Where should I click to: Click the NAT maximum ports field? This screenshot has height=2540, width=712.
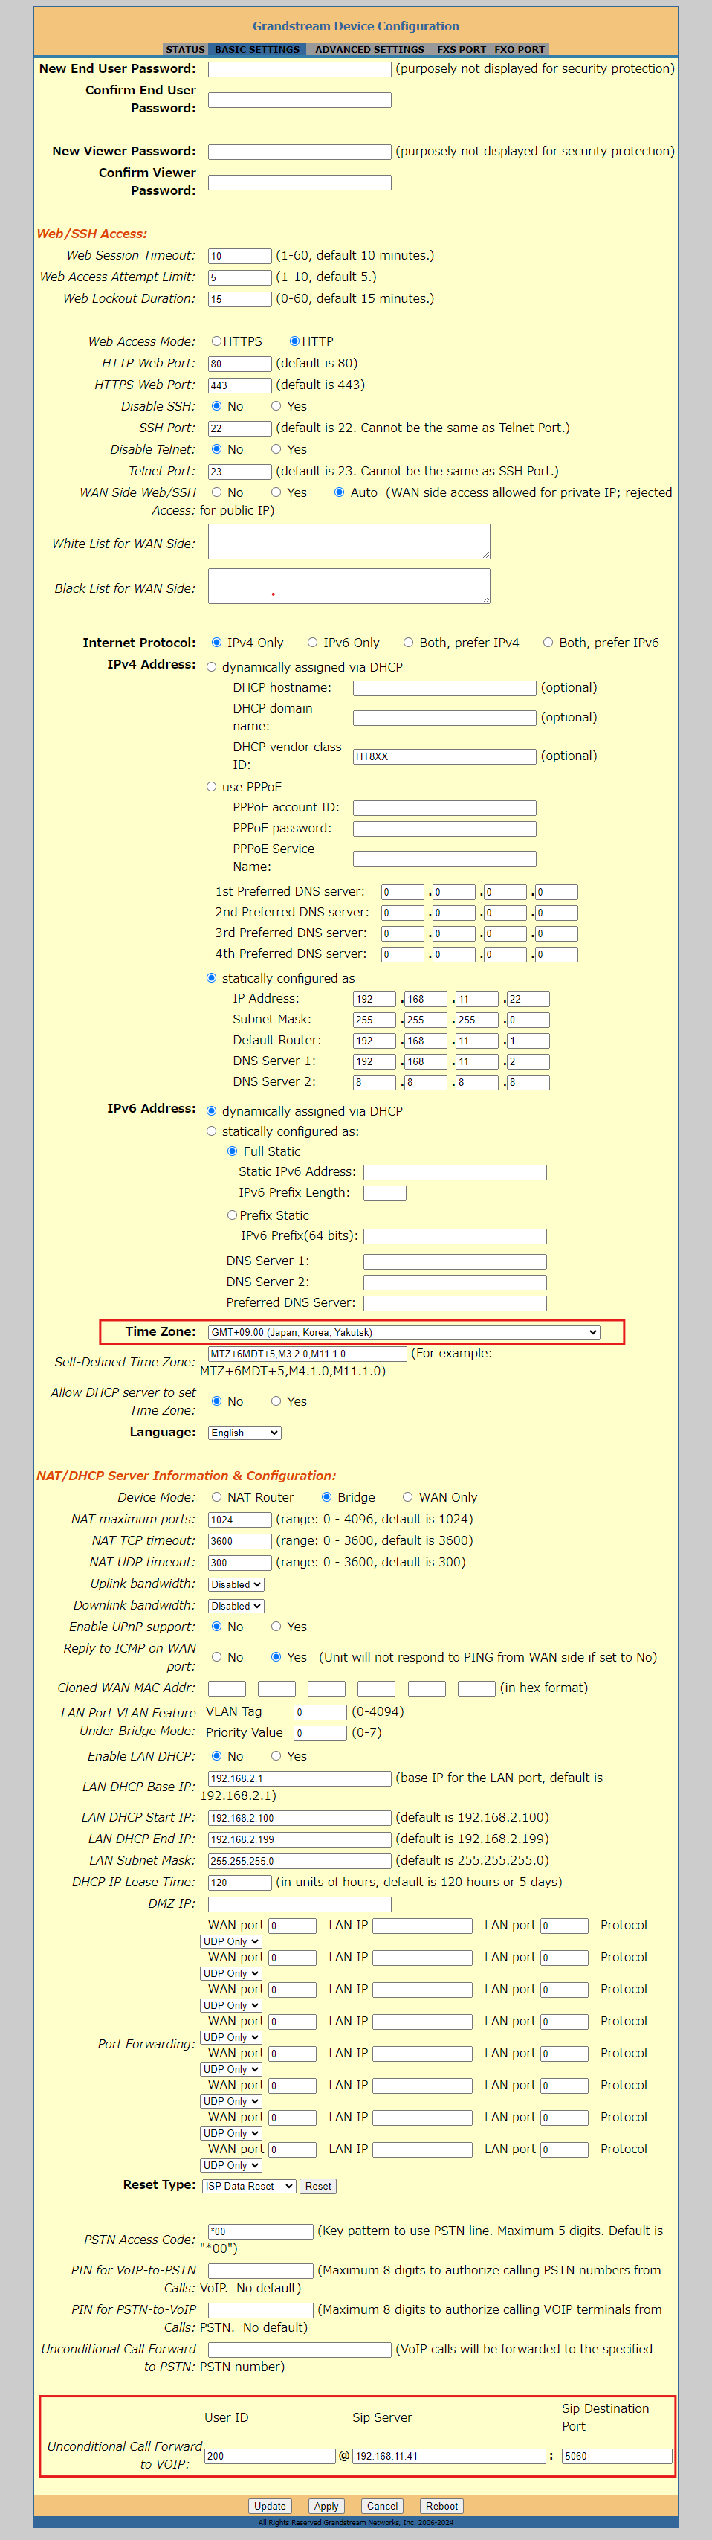[239, 1520]
